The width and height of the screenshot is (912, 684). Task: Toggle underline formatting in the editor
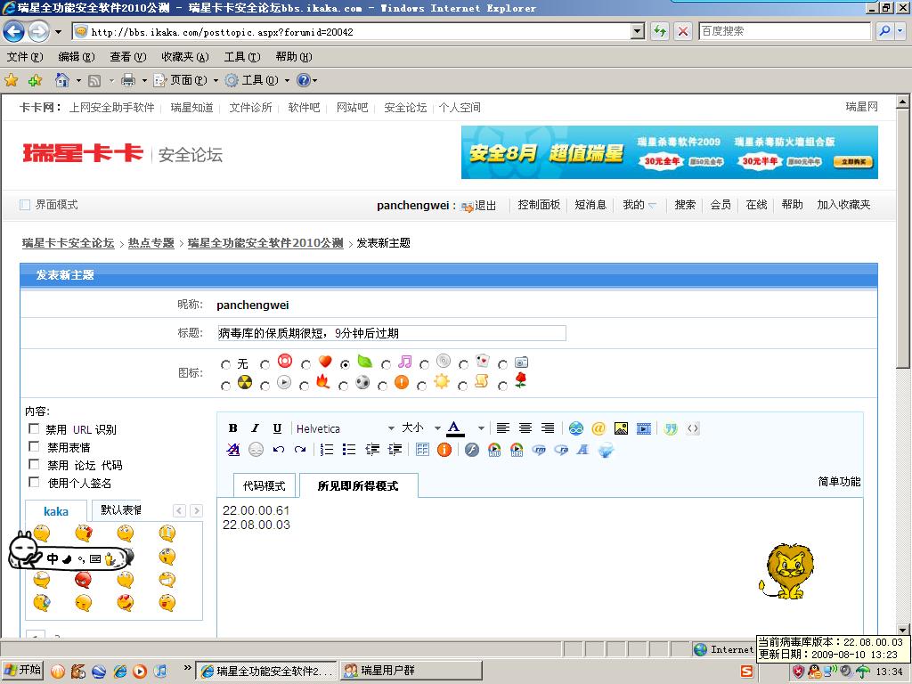pyautogui.click(x=277, y=428)
